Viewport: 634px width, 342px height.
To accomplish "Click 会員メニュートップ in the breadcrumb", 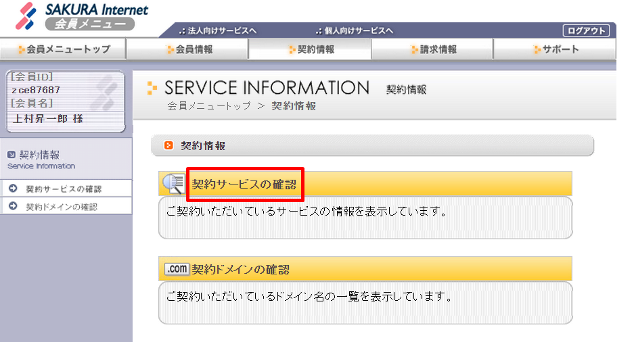I will click(209, 106).
